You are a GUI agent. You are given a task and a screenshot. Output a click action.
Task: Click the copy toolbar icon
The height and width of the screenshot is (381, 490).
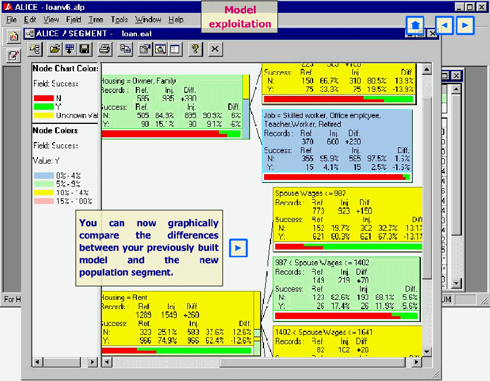point(125,49)
